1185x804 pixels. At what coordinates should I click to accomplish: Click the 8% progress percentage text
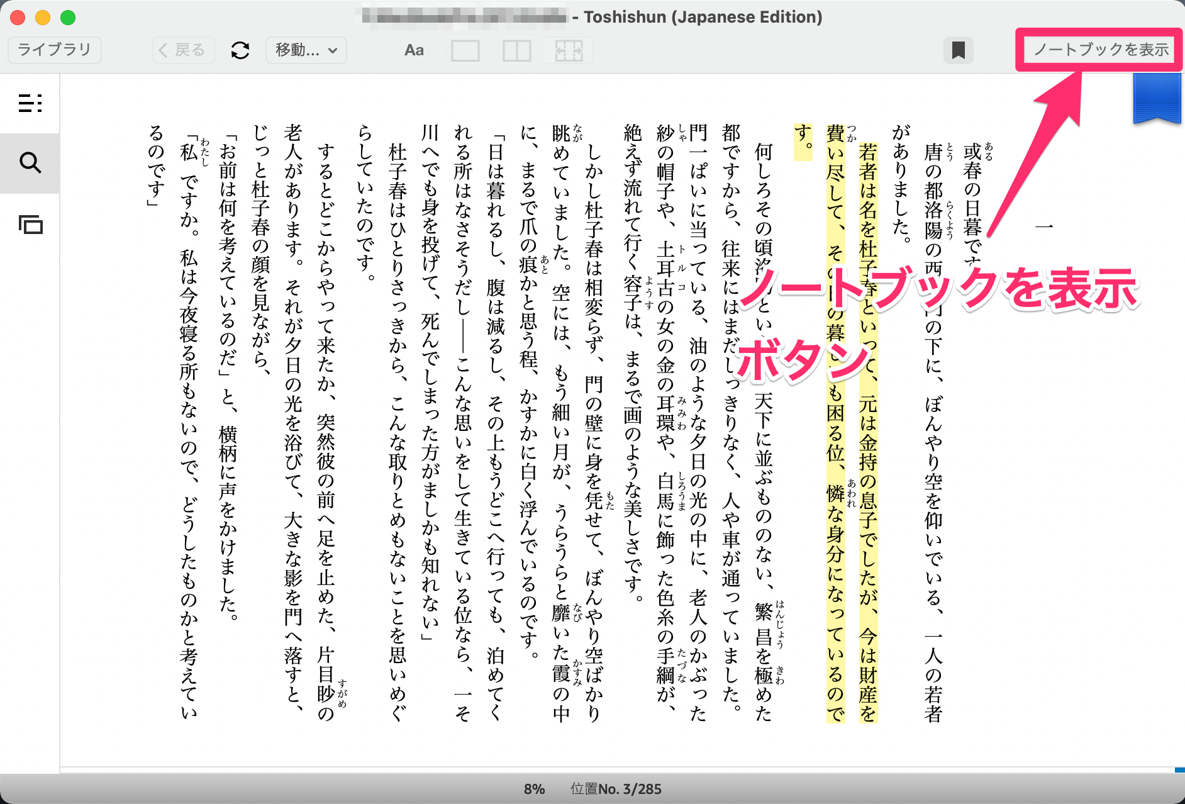[x=534, y=789]
